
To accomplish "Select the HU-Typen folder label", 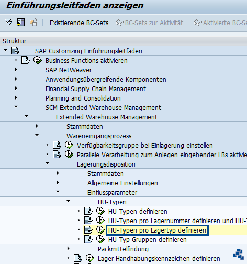I will [x=112, y=202].
